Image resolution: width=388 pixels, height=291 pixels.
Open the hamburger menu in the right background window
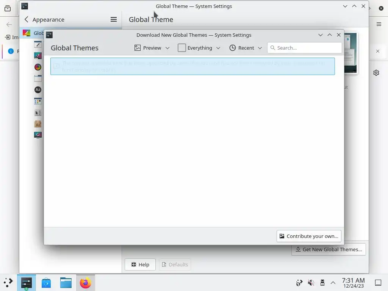(x=379, y=24)
